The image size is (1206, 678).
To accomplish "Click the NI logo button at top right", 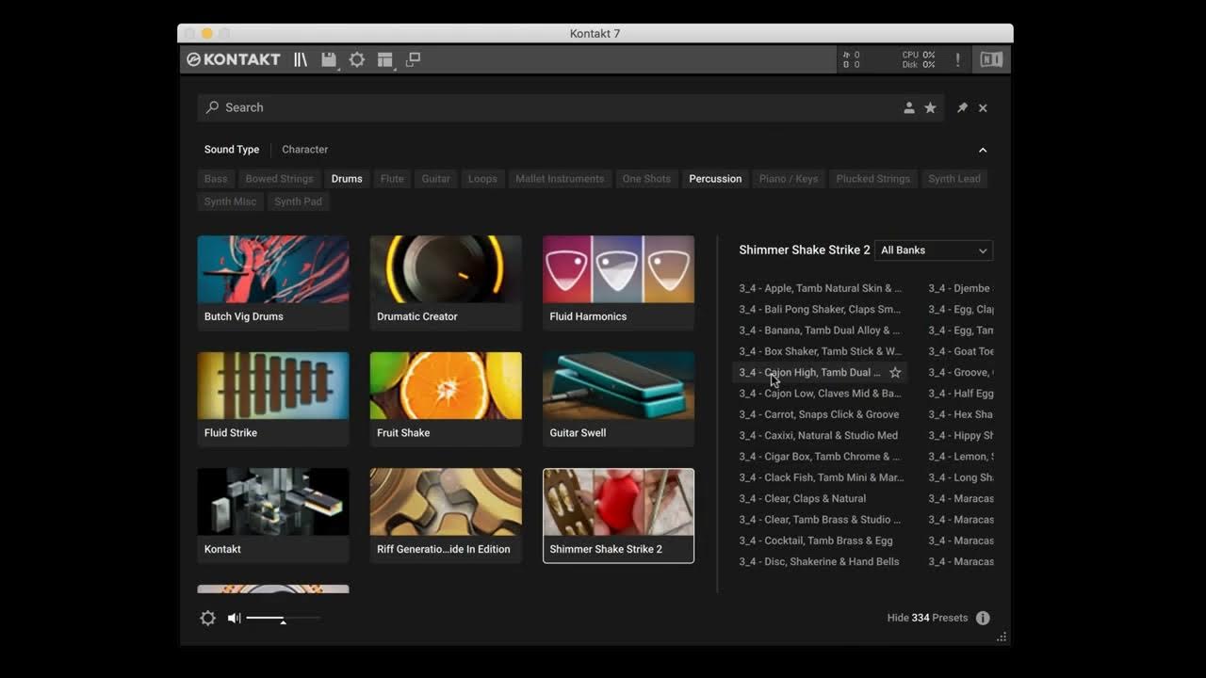I will 991,59.
